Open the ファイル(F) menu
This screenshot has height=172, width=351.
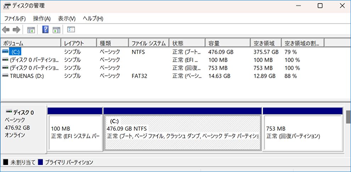click(15, 18)
